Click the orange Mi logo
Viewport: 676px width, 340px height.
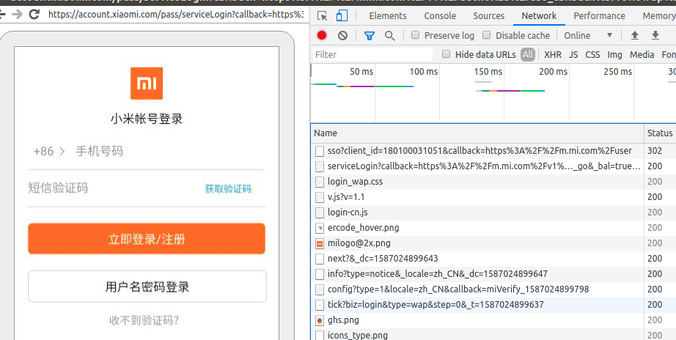[147, 84]
